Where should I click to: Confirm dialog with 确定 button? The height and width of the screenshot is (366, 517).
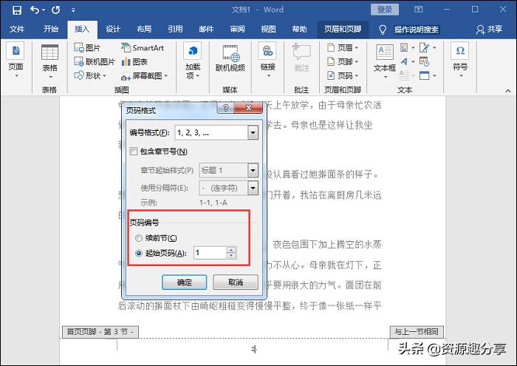coord(185,282)
